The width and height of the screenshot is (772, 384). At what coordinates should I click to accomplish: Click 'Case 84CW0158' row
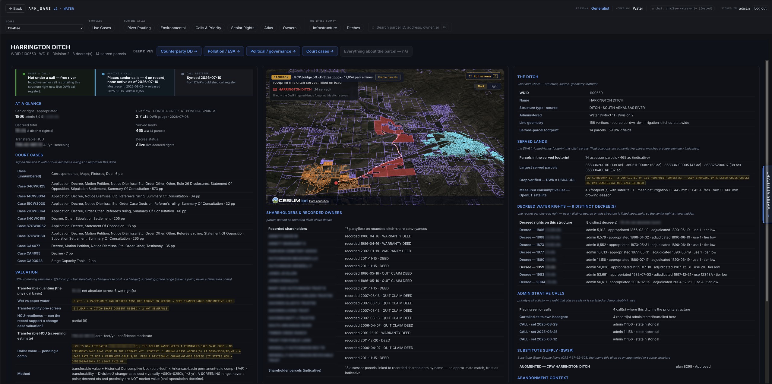pos(134,219)
